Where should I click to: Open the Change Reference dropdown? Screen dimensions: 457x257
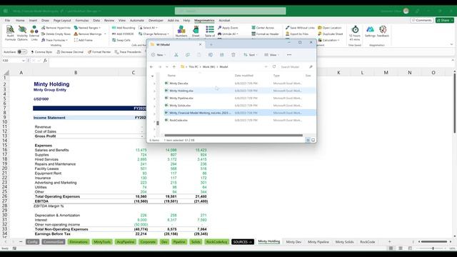click(x=154, y=34)
